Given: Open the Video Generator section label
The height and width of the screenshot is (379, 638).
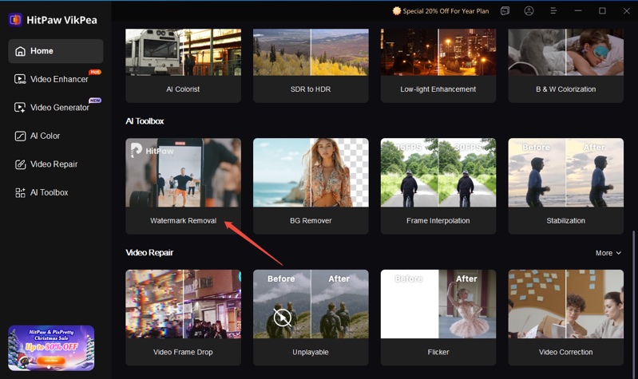Looking at the screenshot, I should point(59,108).
